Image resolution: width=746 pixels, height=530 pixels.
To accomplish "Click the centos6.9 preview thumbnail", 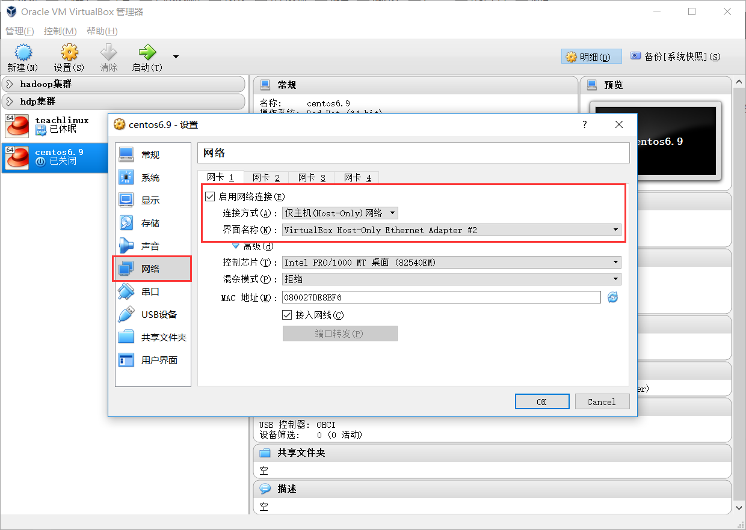I will (x=656, y=141).
